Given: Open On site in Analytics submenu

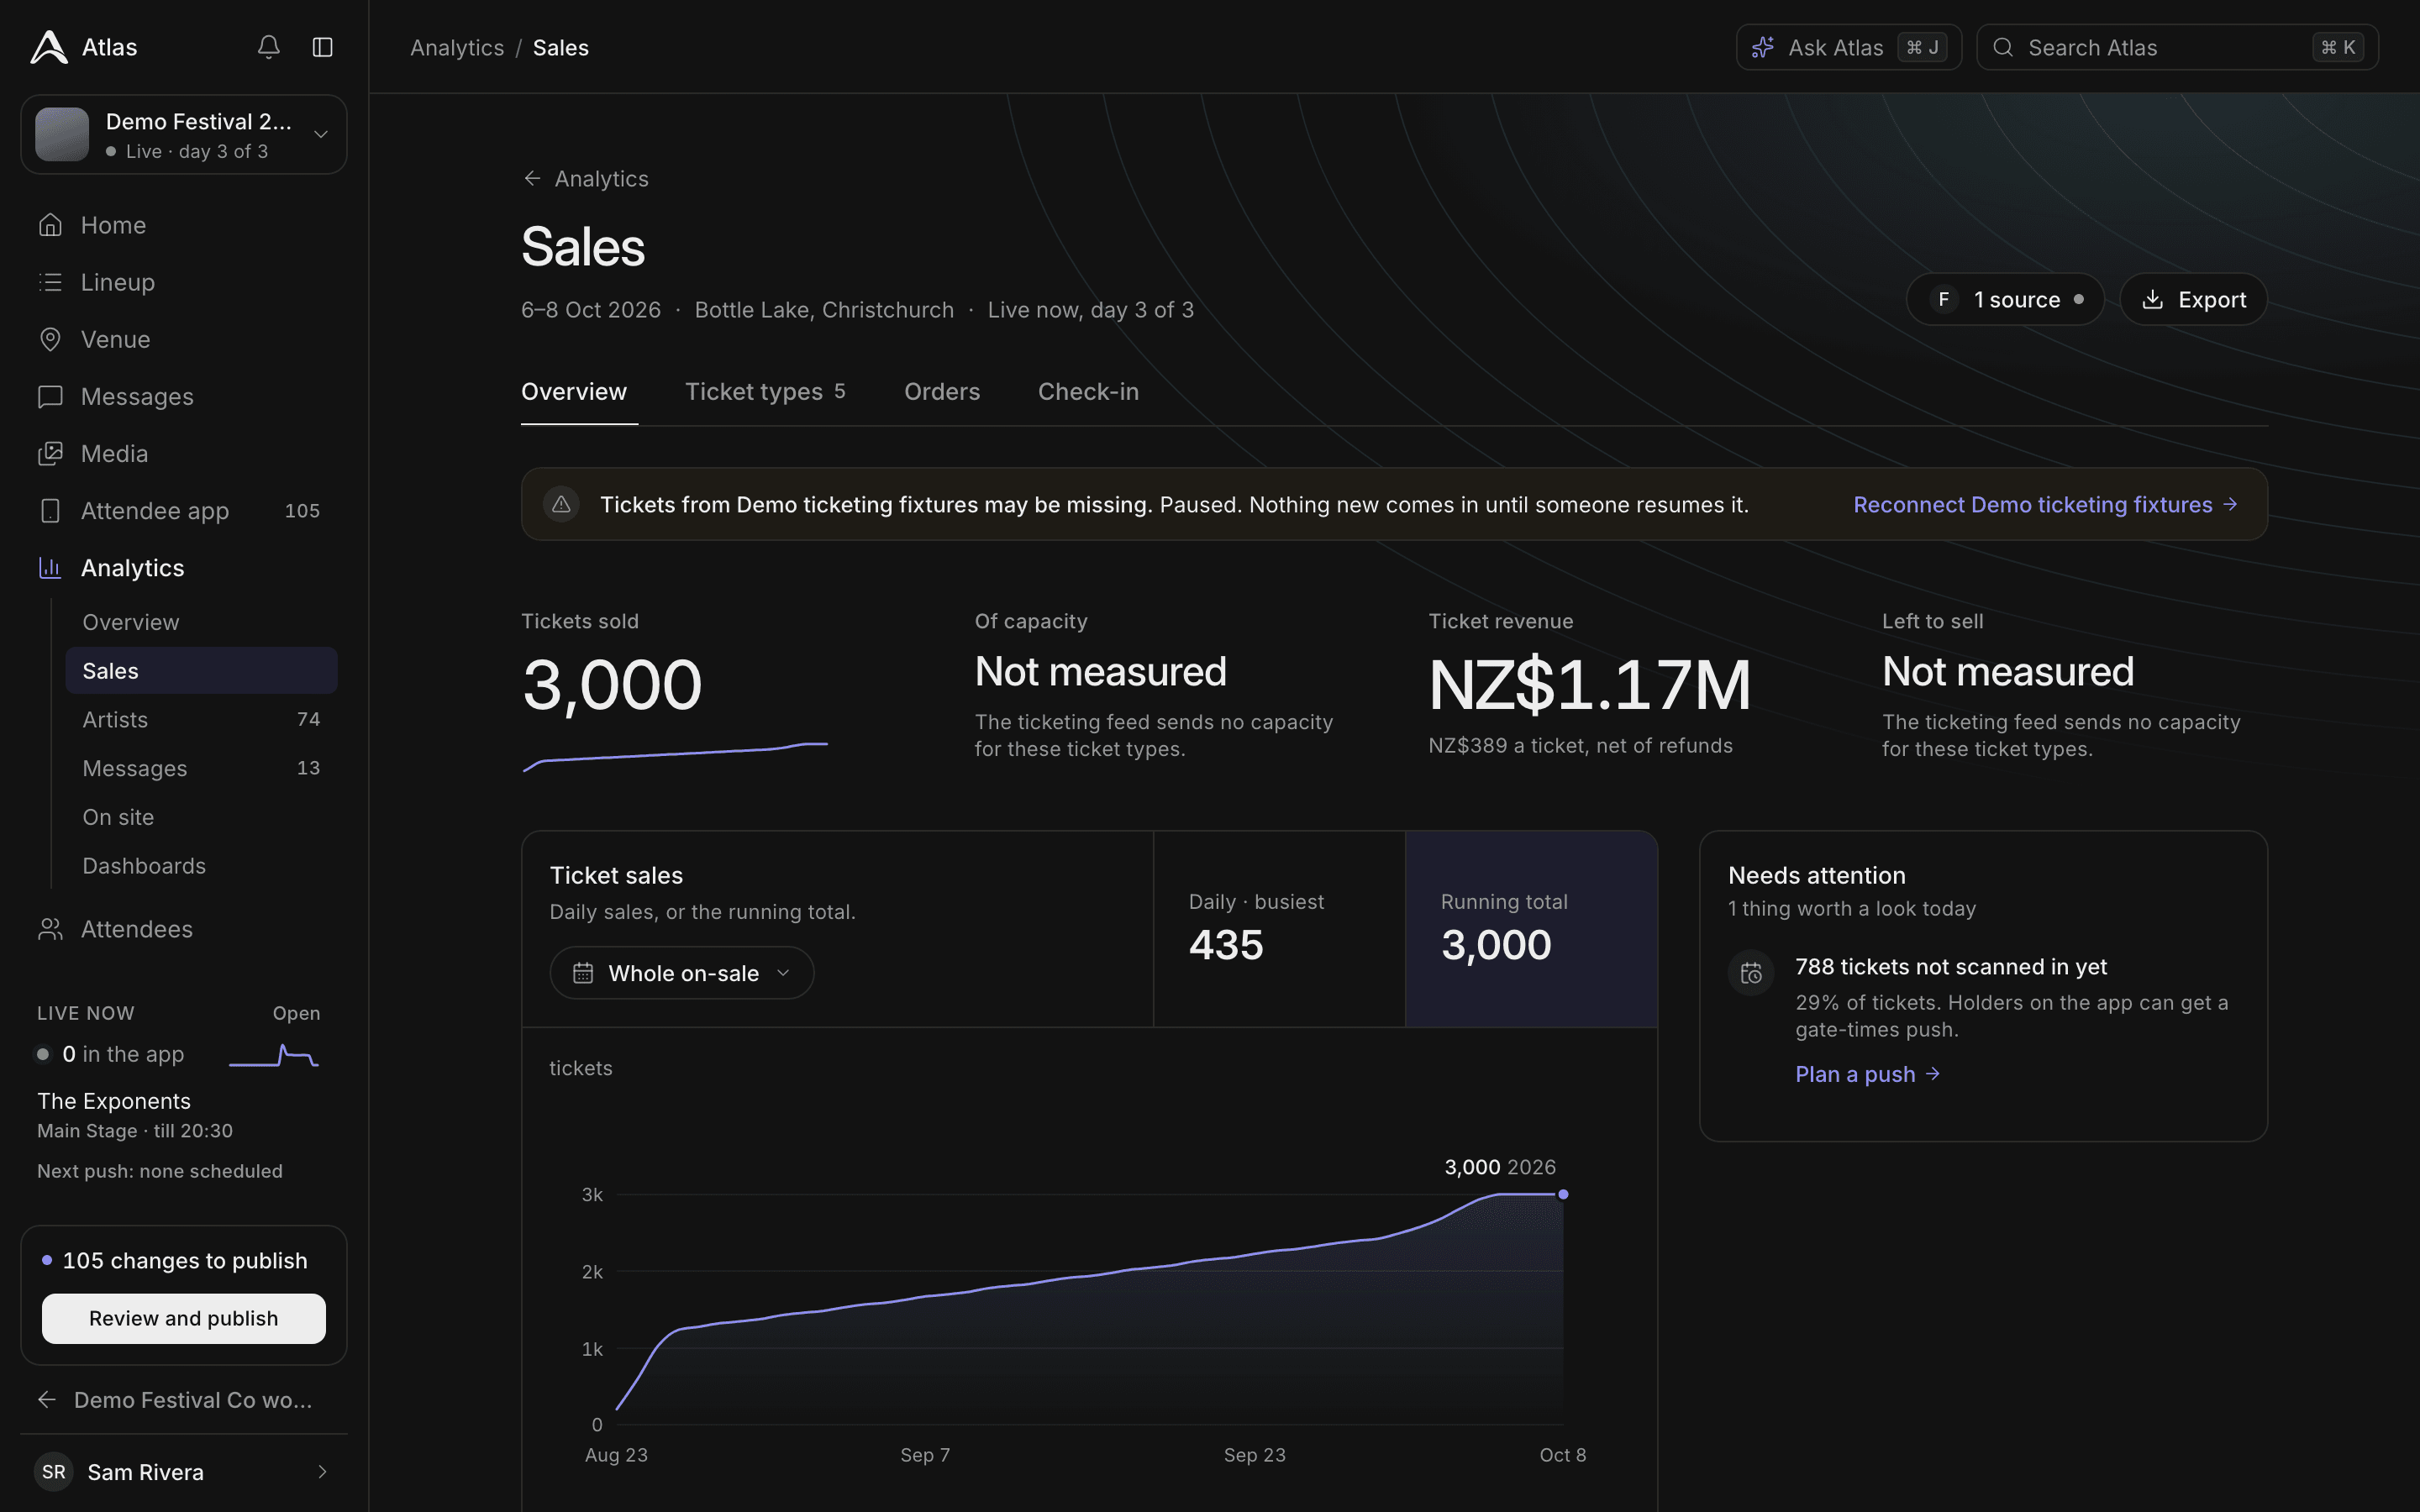Looking at the screenshot, I should pos(201,817).
